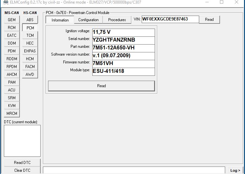The height and width of the screenshot is (174, 245).
Task: Expand the Log panel
Action: [235, 170]
